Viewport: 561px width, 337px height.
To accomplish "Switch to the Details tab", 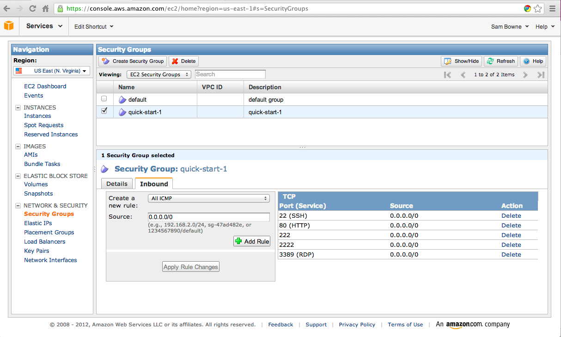I will (117, 184).
